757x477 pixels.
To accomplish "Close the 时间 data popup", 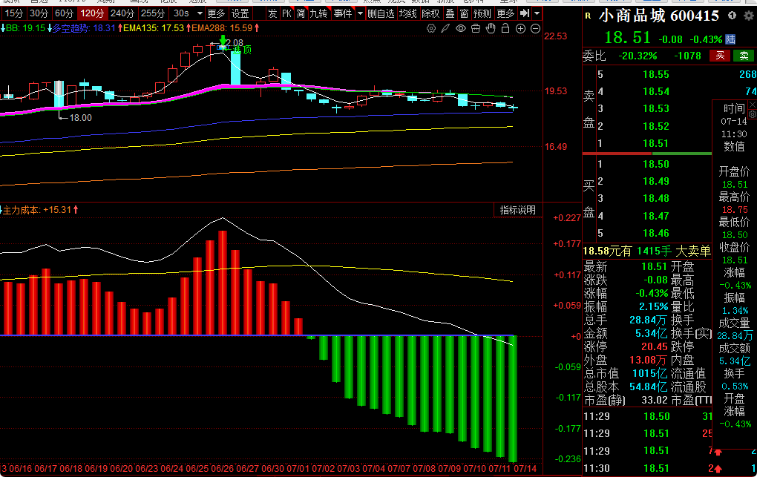I will coord(752,105).
